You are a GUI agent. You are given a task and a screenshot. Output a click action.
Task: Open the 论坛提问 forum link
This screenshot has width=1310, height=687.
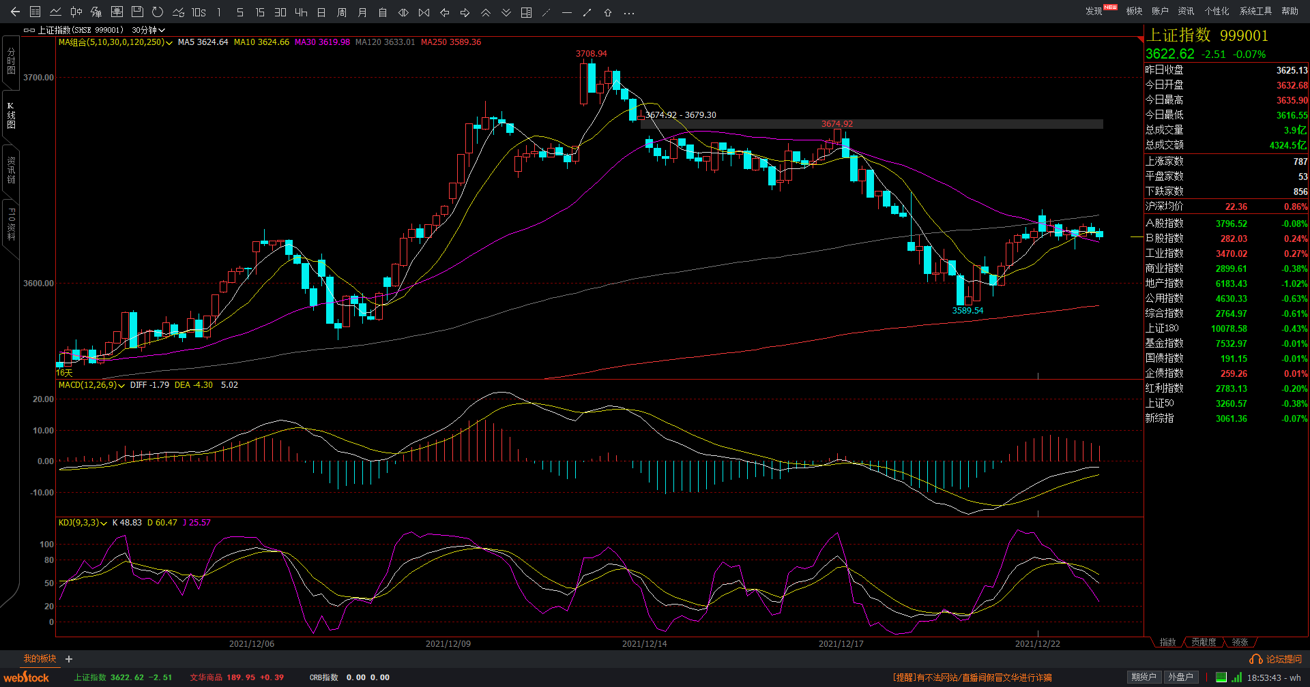tap(1276, 659)
